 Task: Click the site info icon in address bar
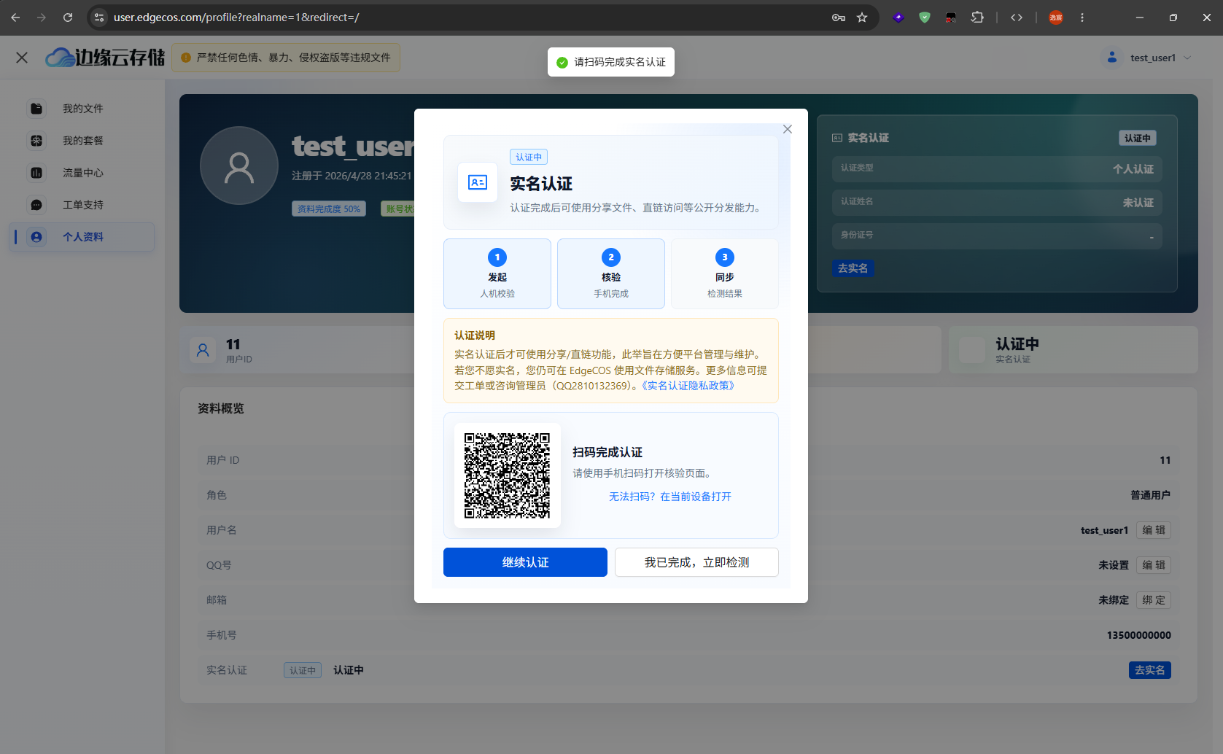tap(100, 18)
